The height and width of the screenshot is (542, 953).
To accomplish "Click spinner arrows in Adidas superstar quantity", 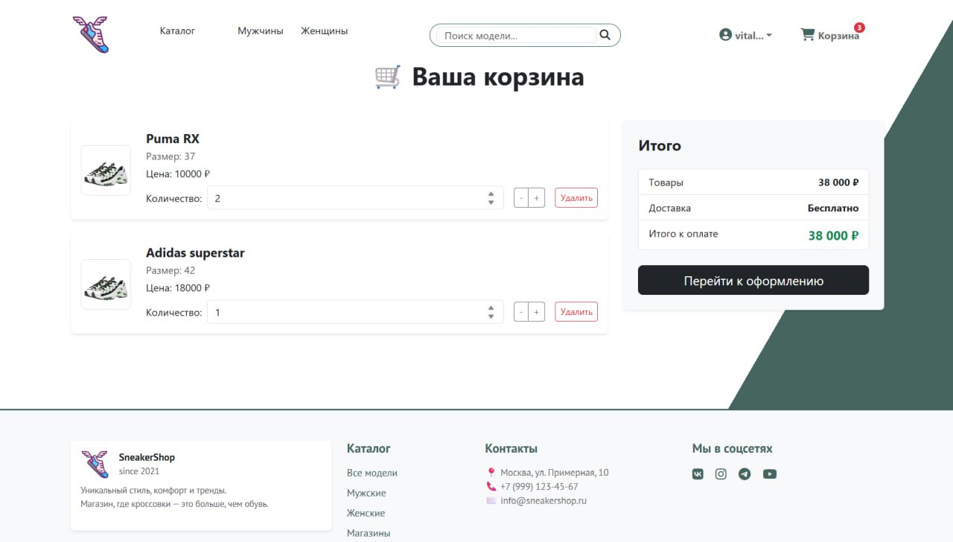I will point(491,312).
